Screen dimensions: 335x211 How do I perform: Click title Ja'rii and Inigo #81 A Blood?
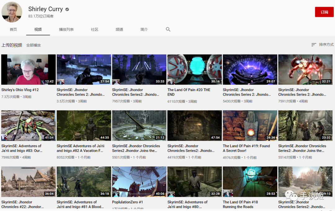click(x=80, y=204)
